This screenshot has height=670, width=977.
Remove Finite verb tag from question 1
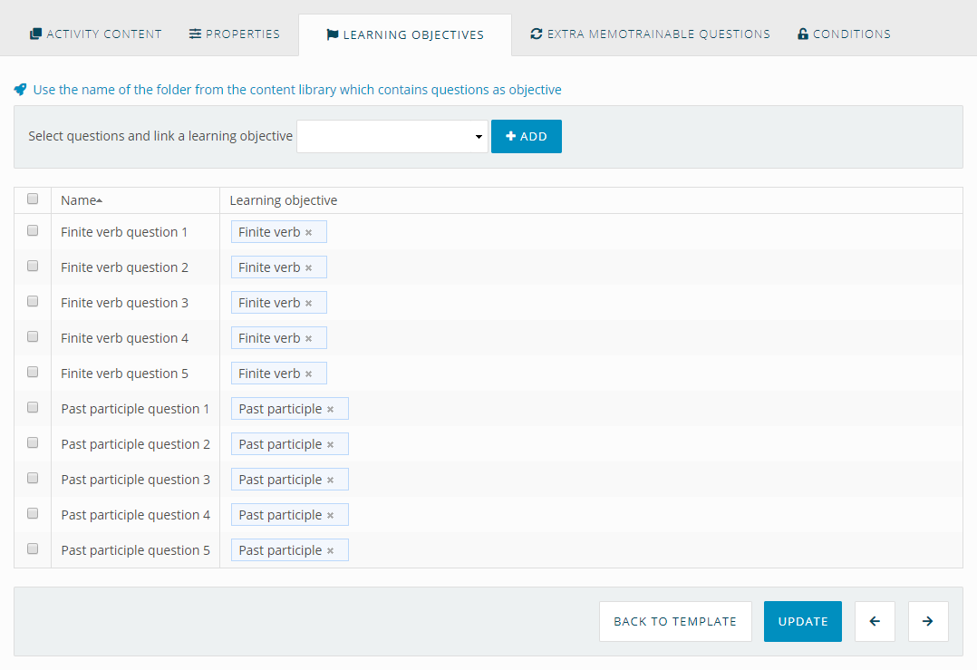(308, 232)
